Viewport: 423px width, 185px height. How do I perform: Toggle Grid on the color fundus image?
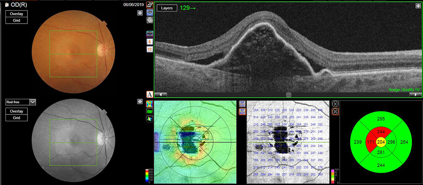pyautogui.click(x=16, y=20)
